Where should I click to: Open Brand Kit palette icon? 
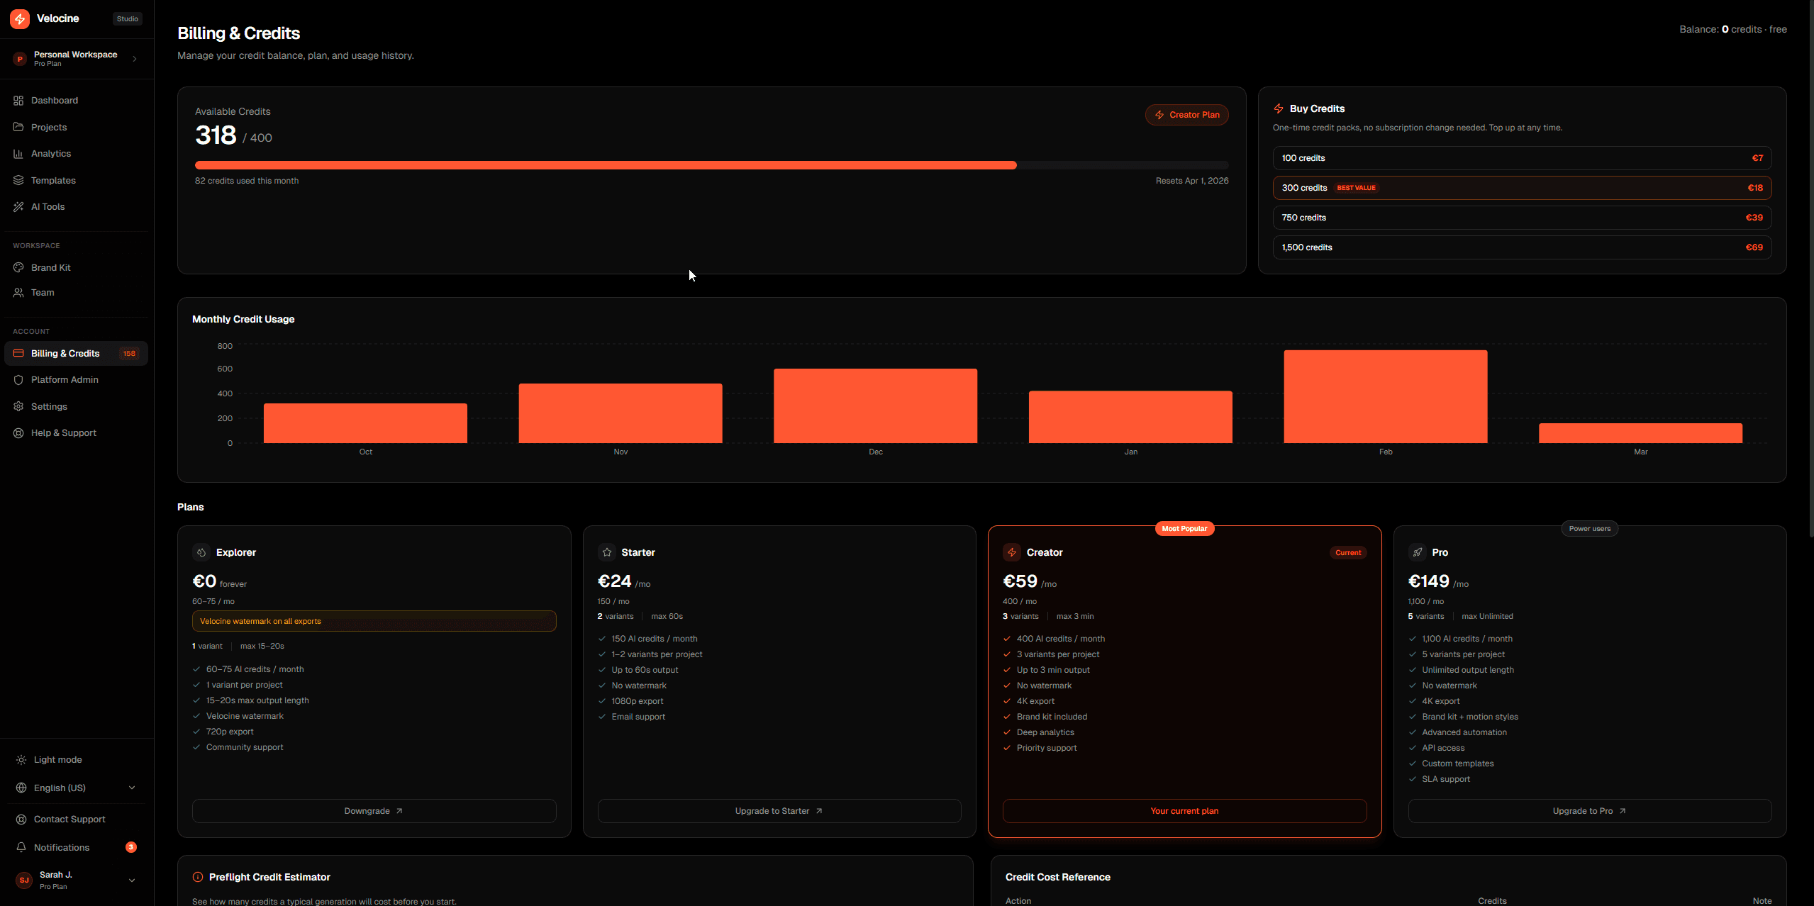coord(18,268)
